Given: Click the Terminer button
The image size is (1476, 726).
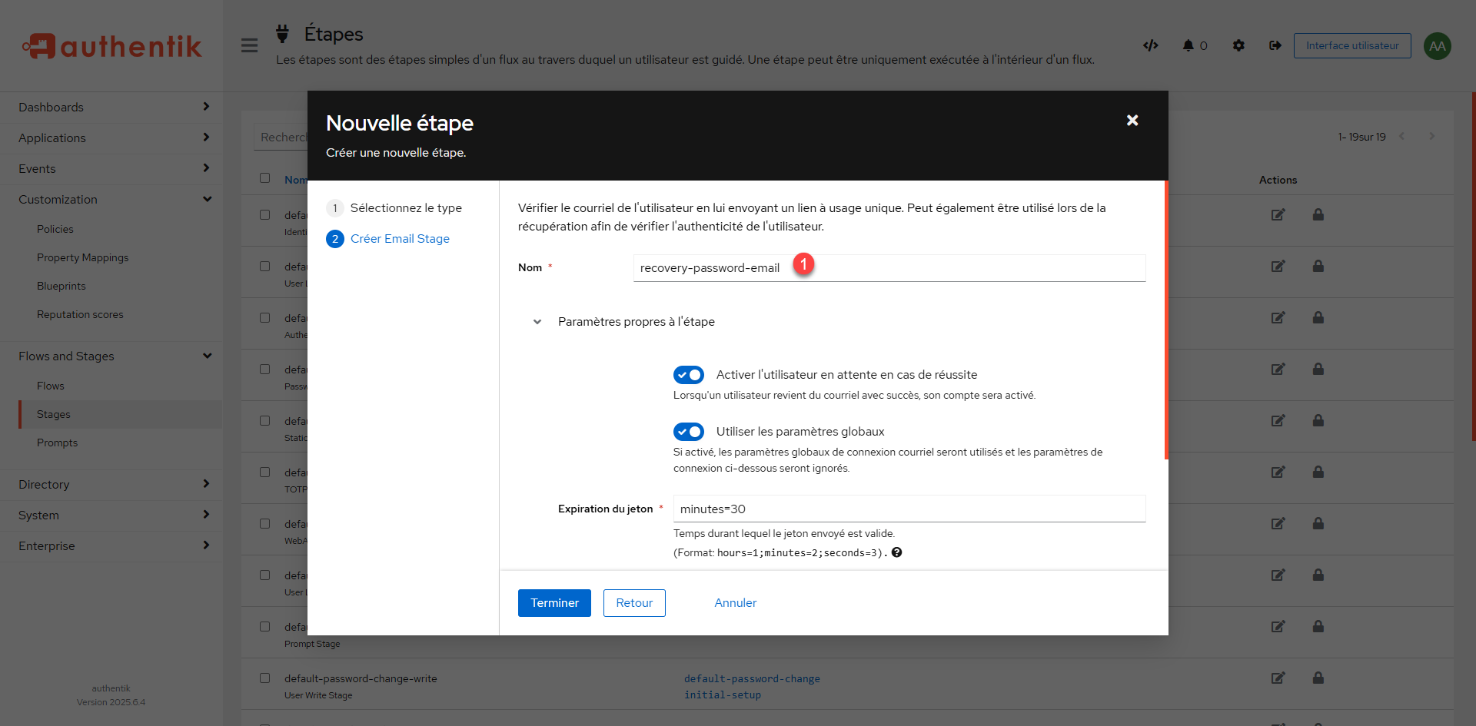Looking at the screenshot, I should pyautogui.click(x=554, y=603).
